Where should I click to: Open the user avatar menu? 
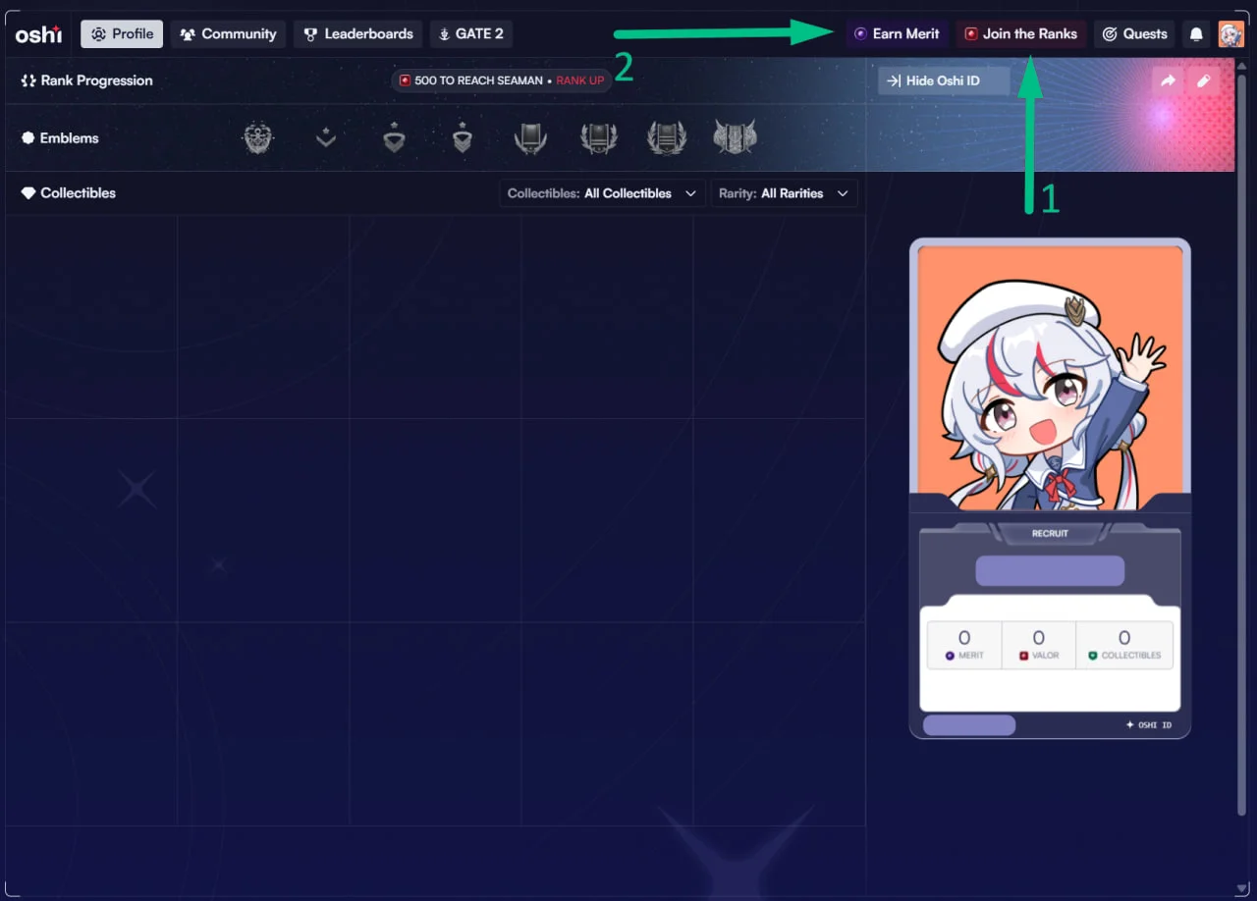tap(1230, 34)
